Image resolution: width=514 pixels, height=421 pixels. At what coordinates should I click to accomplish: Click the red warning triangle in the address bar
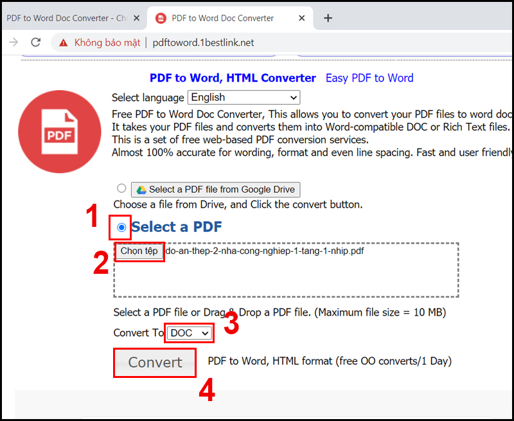(62, 42)
